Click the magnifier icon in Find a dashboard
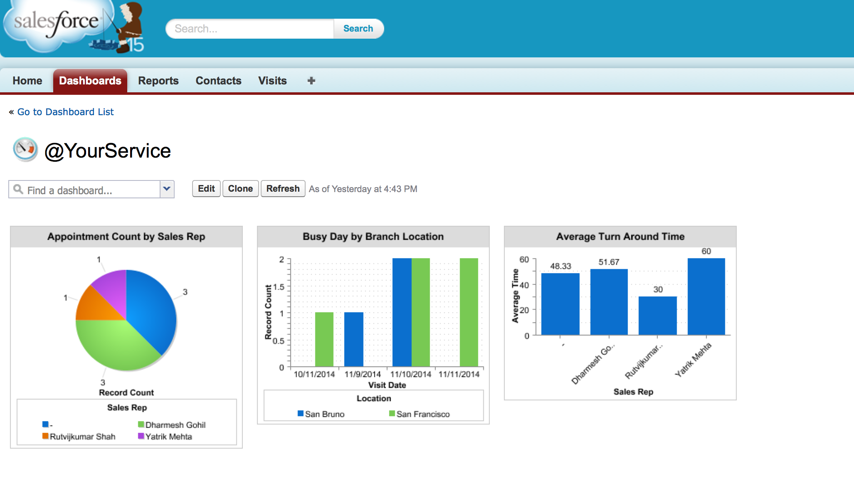This screenshot has width=854, height=479. point(18,190)
